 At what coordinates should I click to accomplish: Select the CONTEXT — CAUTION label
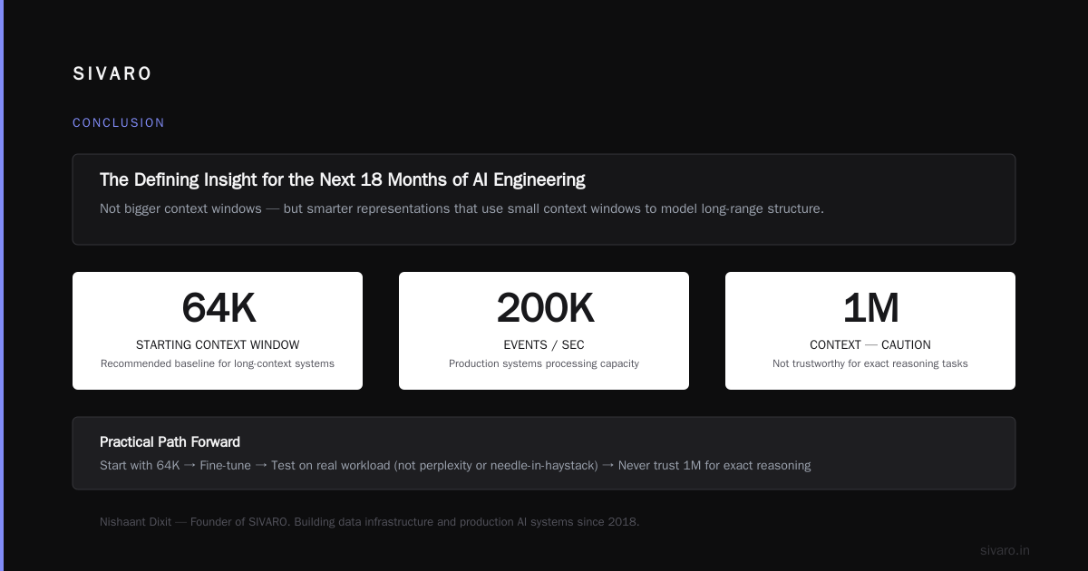pos(870,345)
